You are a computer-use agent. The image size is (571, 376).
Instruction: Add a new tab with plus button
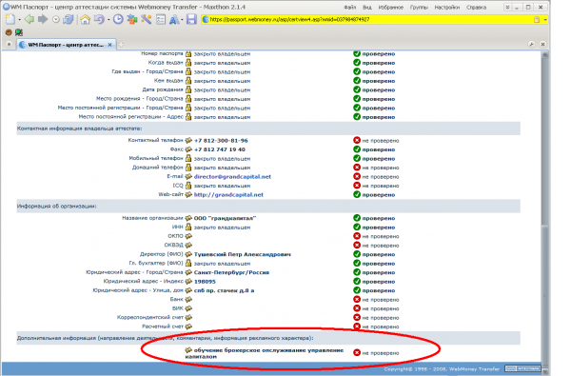[x=121, y=45]
